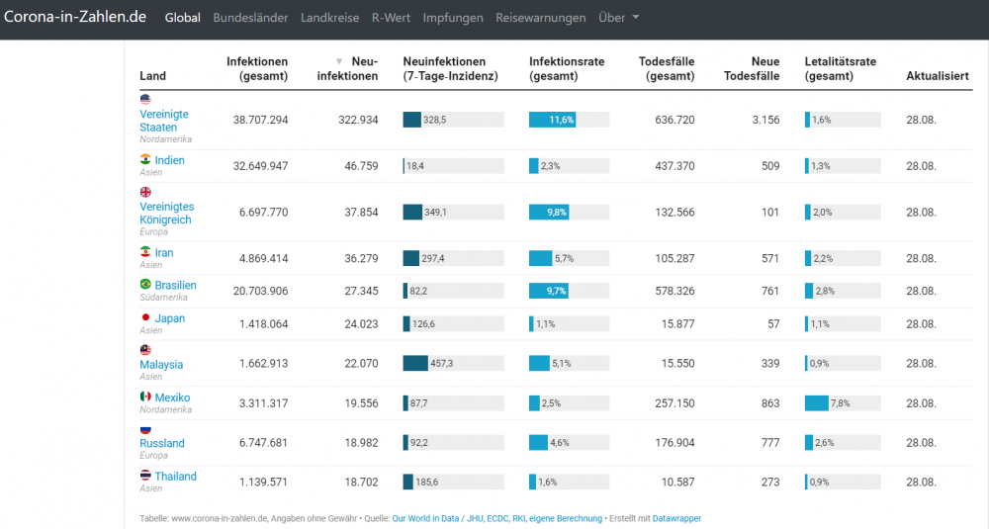Sort table by Infektionen (gesamt) header
The image size is (989, 529).
tap(256, 68)
